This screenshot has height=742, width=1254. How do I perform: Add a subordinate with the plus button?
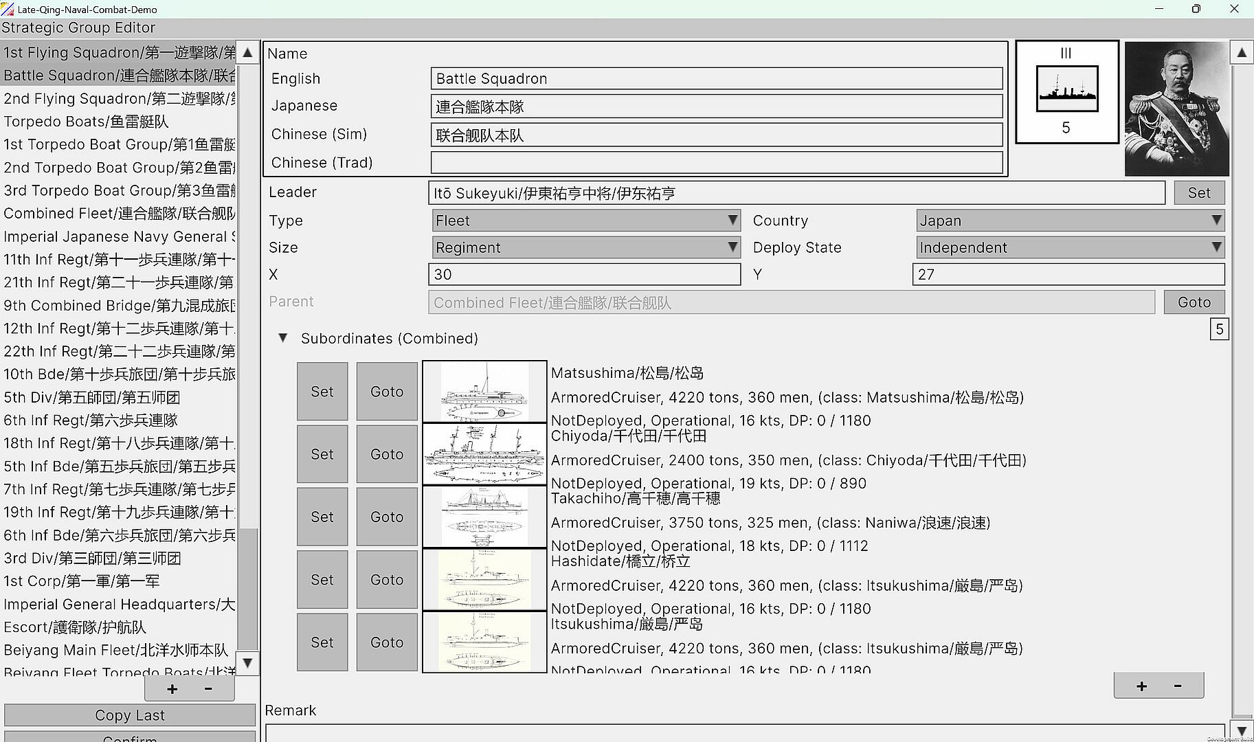point(1141,686)
